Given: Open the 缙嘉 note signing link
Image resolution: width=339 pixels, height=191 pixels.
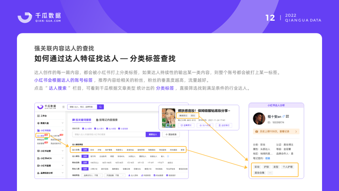Looking at the screenshot, I should click(x=268, y=158).
